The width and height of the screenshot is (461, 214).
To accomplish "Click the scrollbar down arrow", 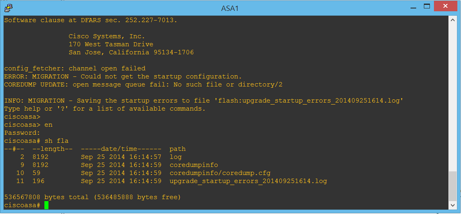I will tap(453, 205).
